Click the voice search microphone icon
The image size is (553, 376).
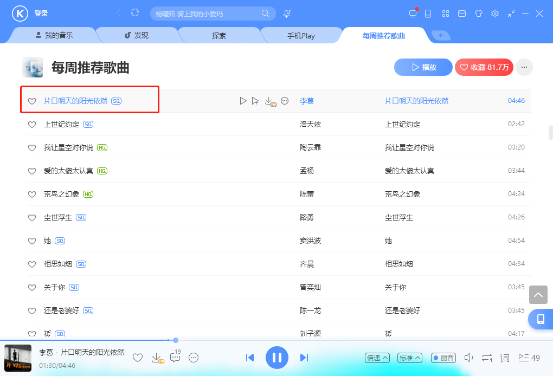[x=287, y=14]
